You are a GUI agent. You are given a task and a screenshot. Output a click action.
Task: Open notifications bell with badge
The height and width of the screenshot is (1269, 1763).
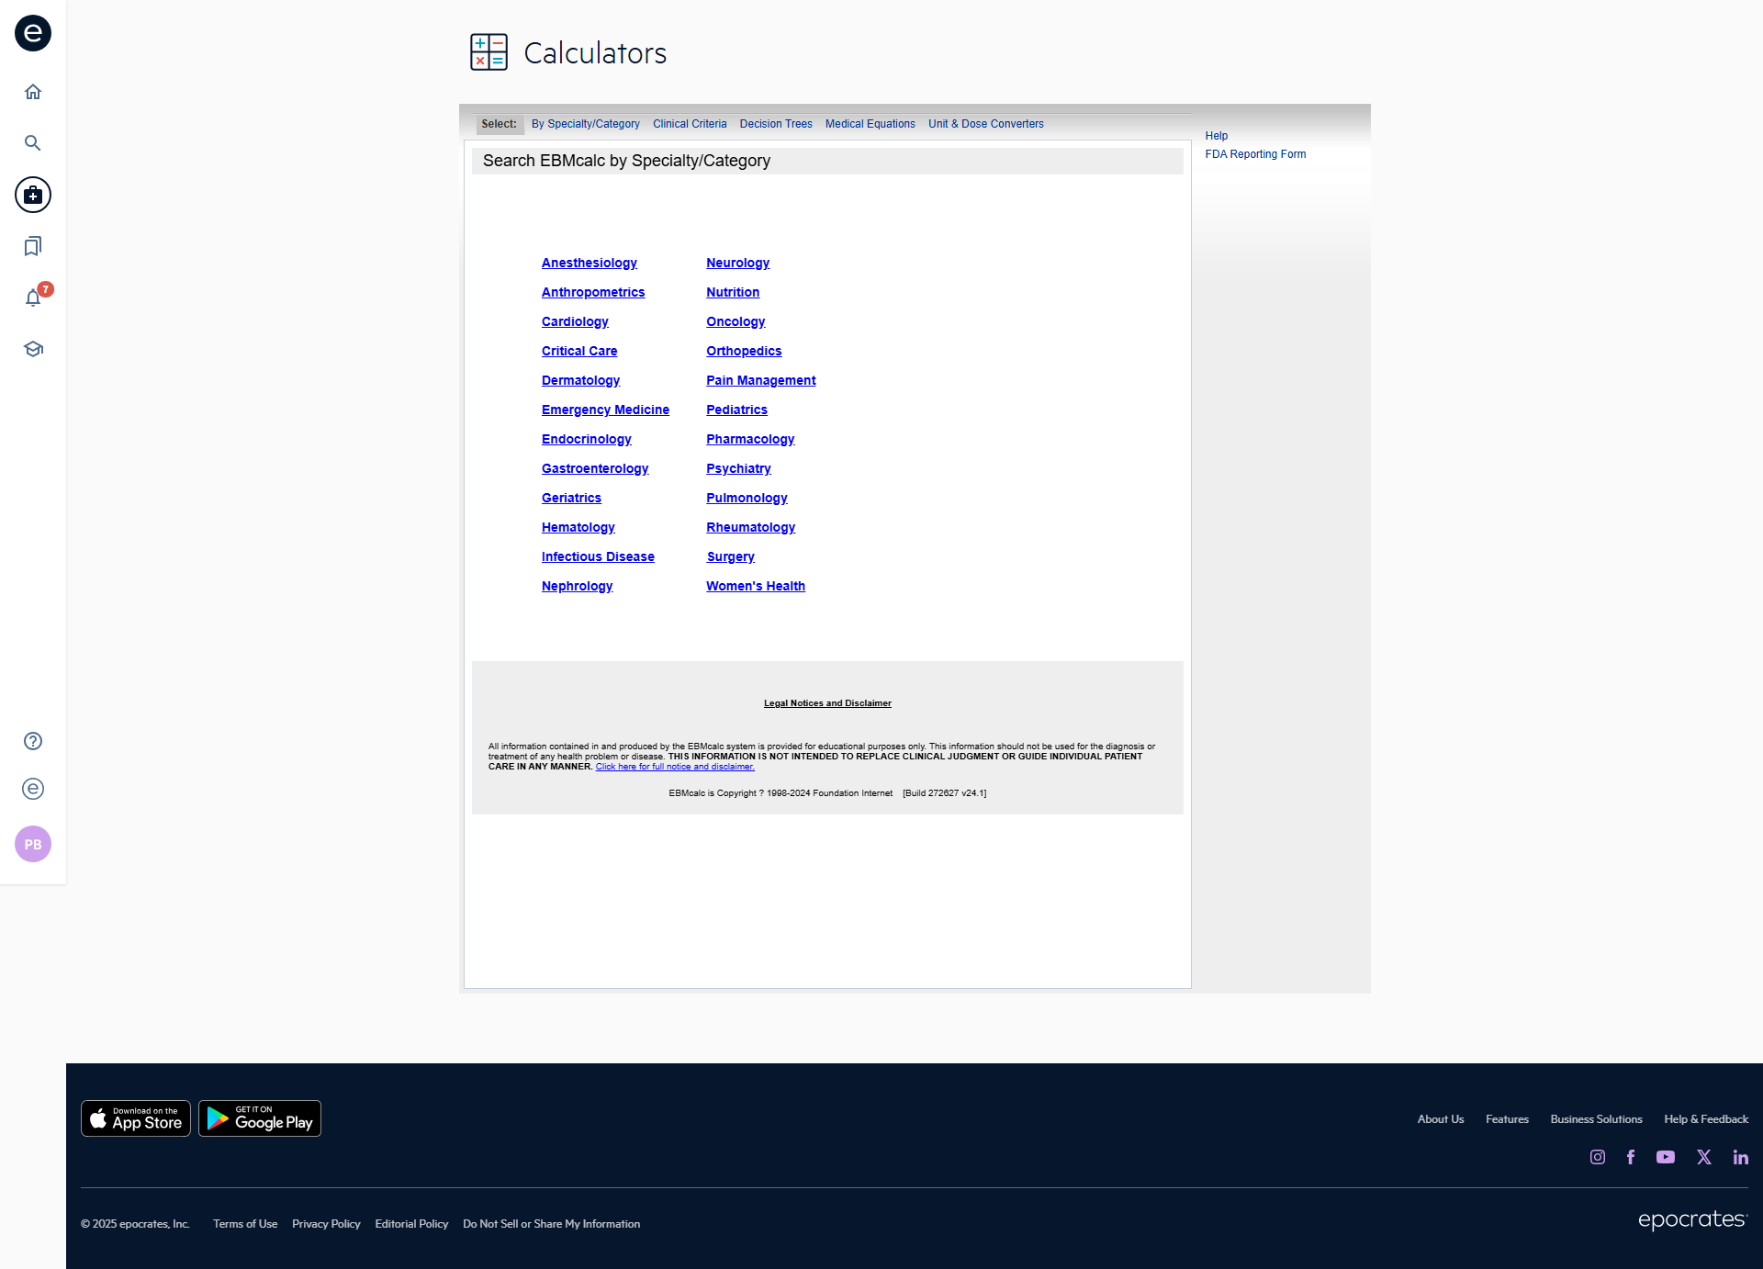pos(33,298)
